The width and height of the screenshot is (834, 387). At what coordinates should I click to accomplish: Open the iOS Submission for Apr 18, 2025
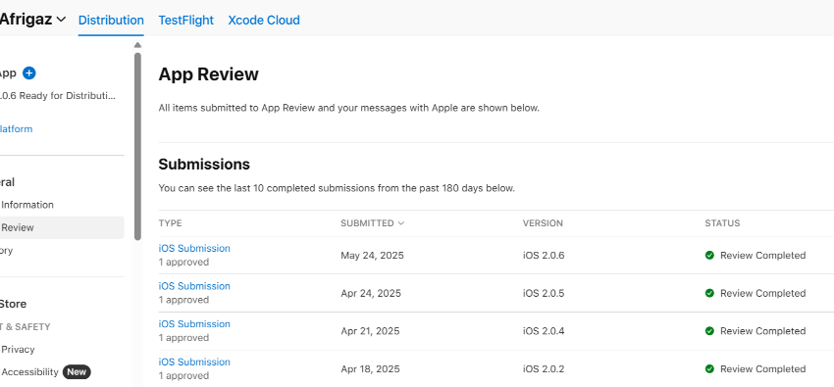[x=194, y=362]
